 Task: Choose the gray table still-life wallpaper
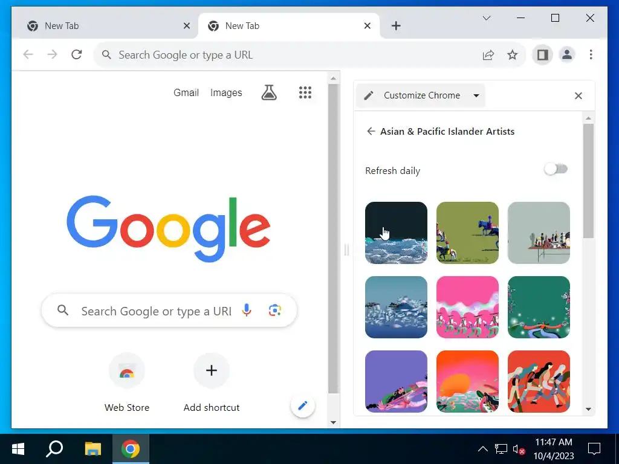539,233
